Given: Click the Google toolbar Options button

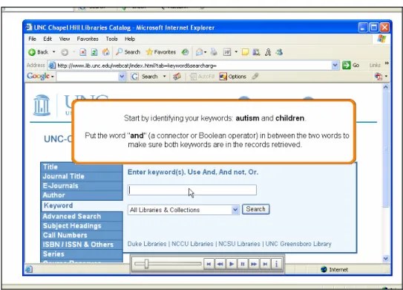Looking at the screenshot, I should (233, 77).
